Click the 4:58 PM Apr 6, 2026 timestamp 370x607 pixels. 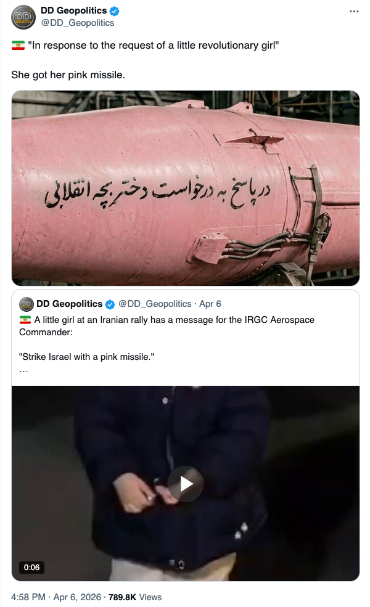[x=55, y=597]
